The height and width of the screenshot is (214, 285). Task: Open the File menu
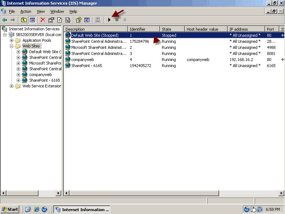pyautogui.click(x=12, y=11)
